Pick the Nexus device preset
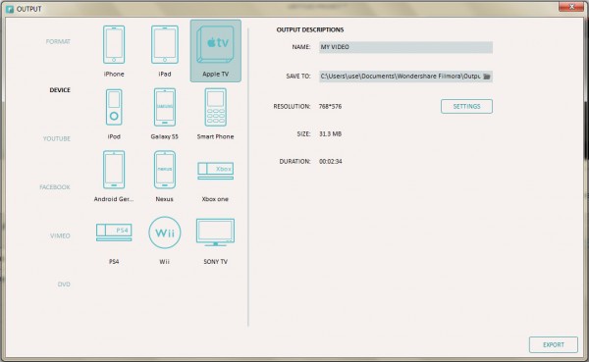The height and width of the screenshot is (362, 589). pos(165,176)
